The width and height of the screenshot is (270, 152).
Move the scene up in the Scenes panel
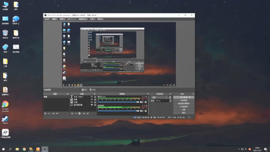[x=53, y=113]
